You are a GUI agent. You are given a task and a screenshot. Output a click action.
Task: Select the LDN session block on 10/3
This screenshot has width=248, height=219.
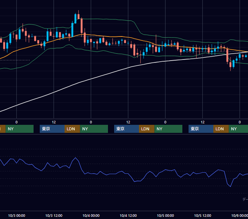72,129
